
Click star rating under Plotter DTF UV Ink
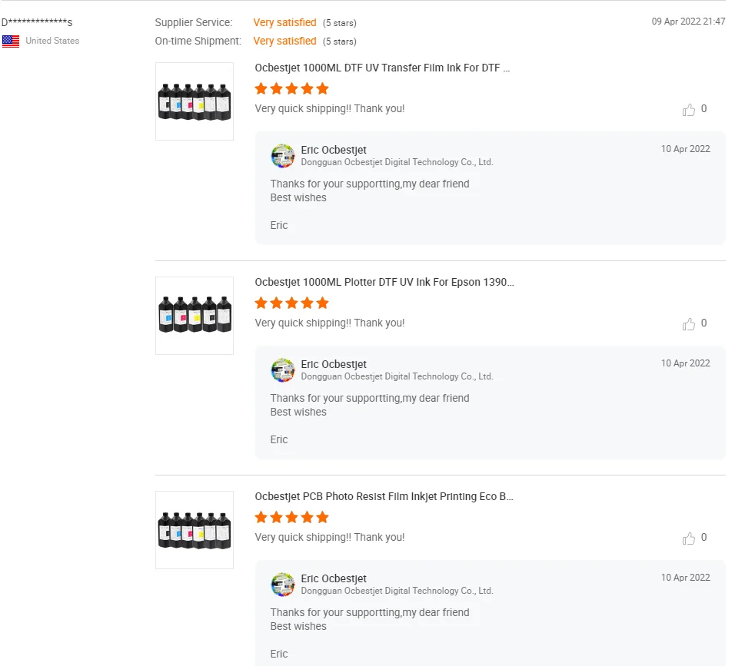coord(291,303)
